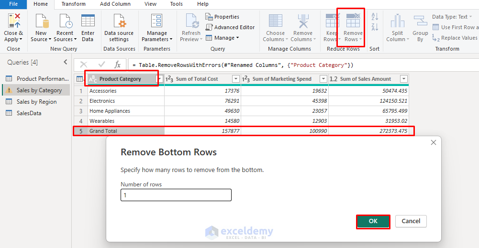
Task: Open Product Category filter dropdown
Action: (x=159, y=79)
